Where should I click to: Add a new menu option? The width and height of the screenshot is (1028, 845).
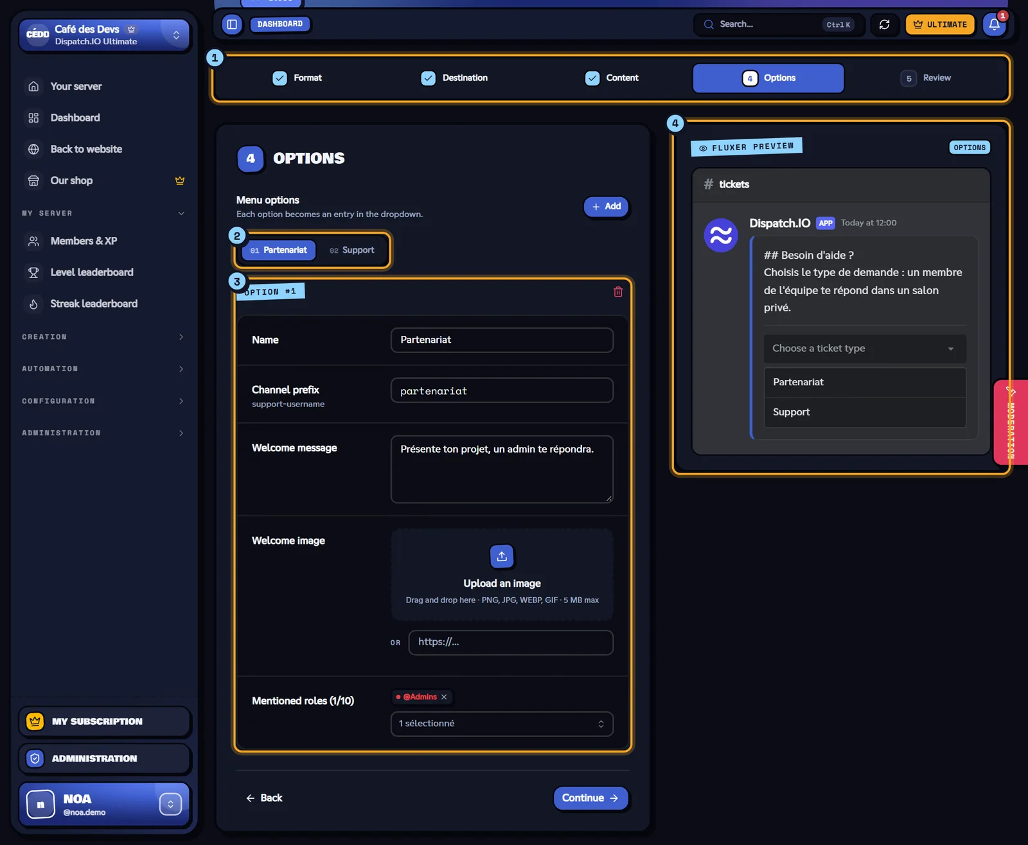click(606, 206)
